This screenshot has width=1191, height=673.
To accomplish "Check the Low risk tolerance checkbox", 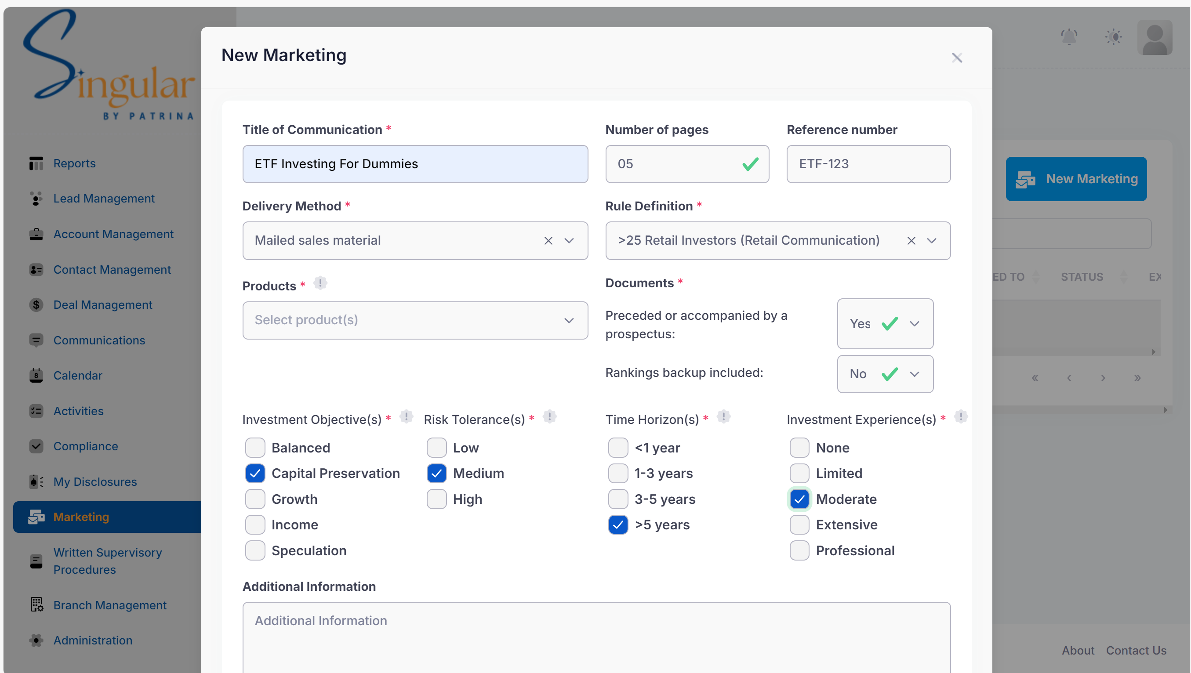I will (x=436, y=448).
